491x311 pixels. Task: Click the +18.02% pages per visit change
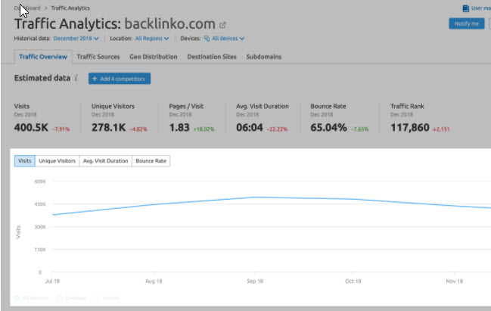coord(204,129)
